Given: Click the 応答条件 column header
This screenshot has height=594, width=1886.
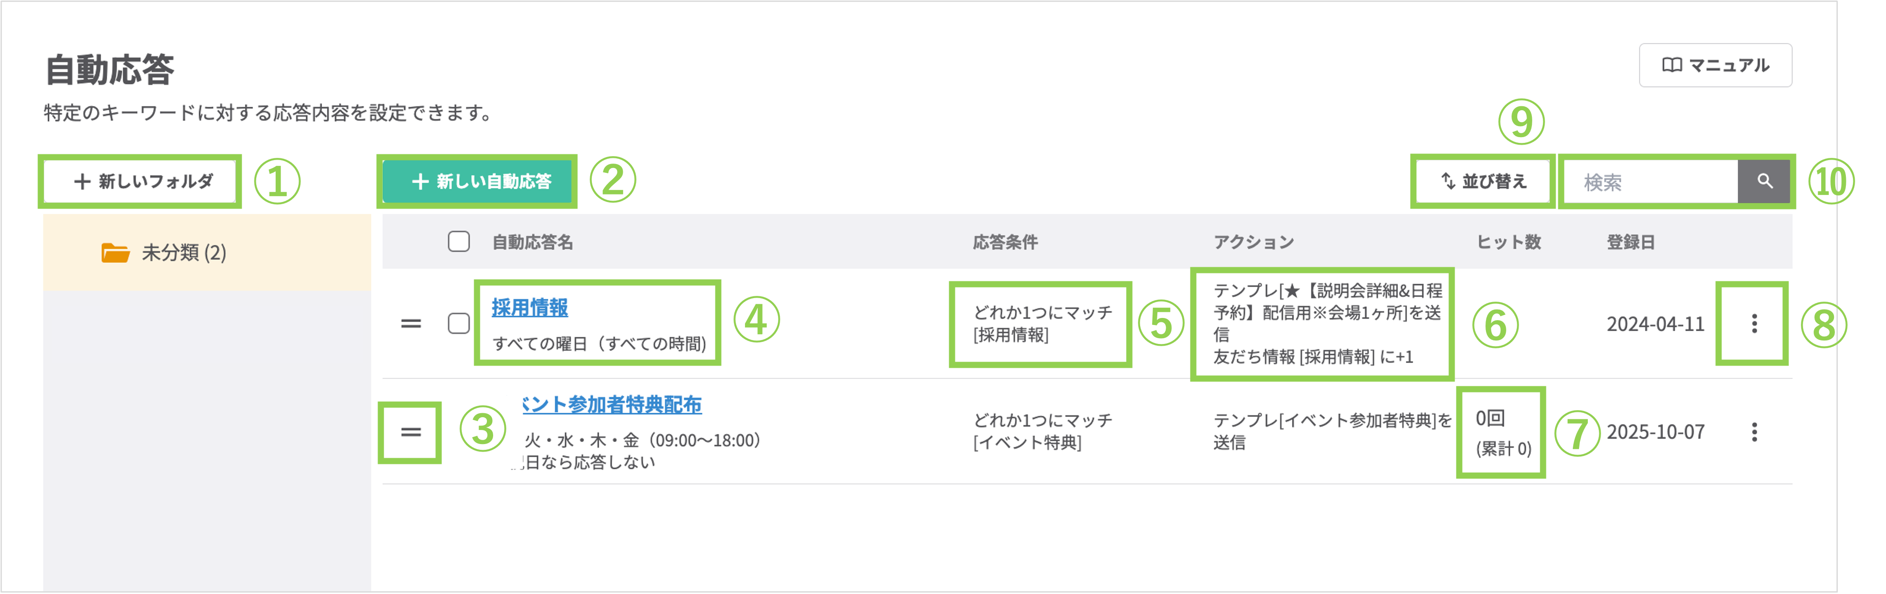Looking at the screenshot, I should tap(1004, 243).
